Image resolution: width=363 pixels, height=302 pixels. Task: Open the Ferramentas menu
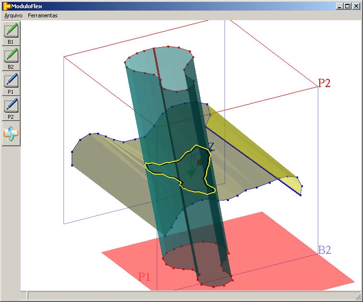pyautogui.click(x=42, y=15)
